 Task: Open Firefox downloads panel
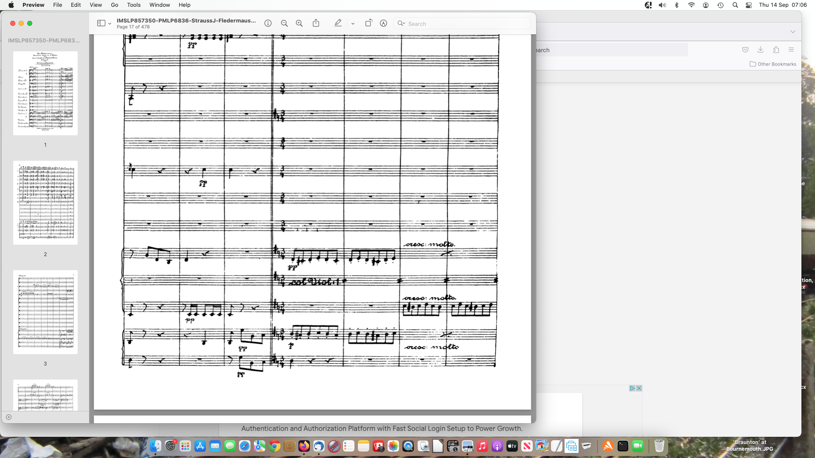760,50
